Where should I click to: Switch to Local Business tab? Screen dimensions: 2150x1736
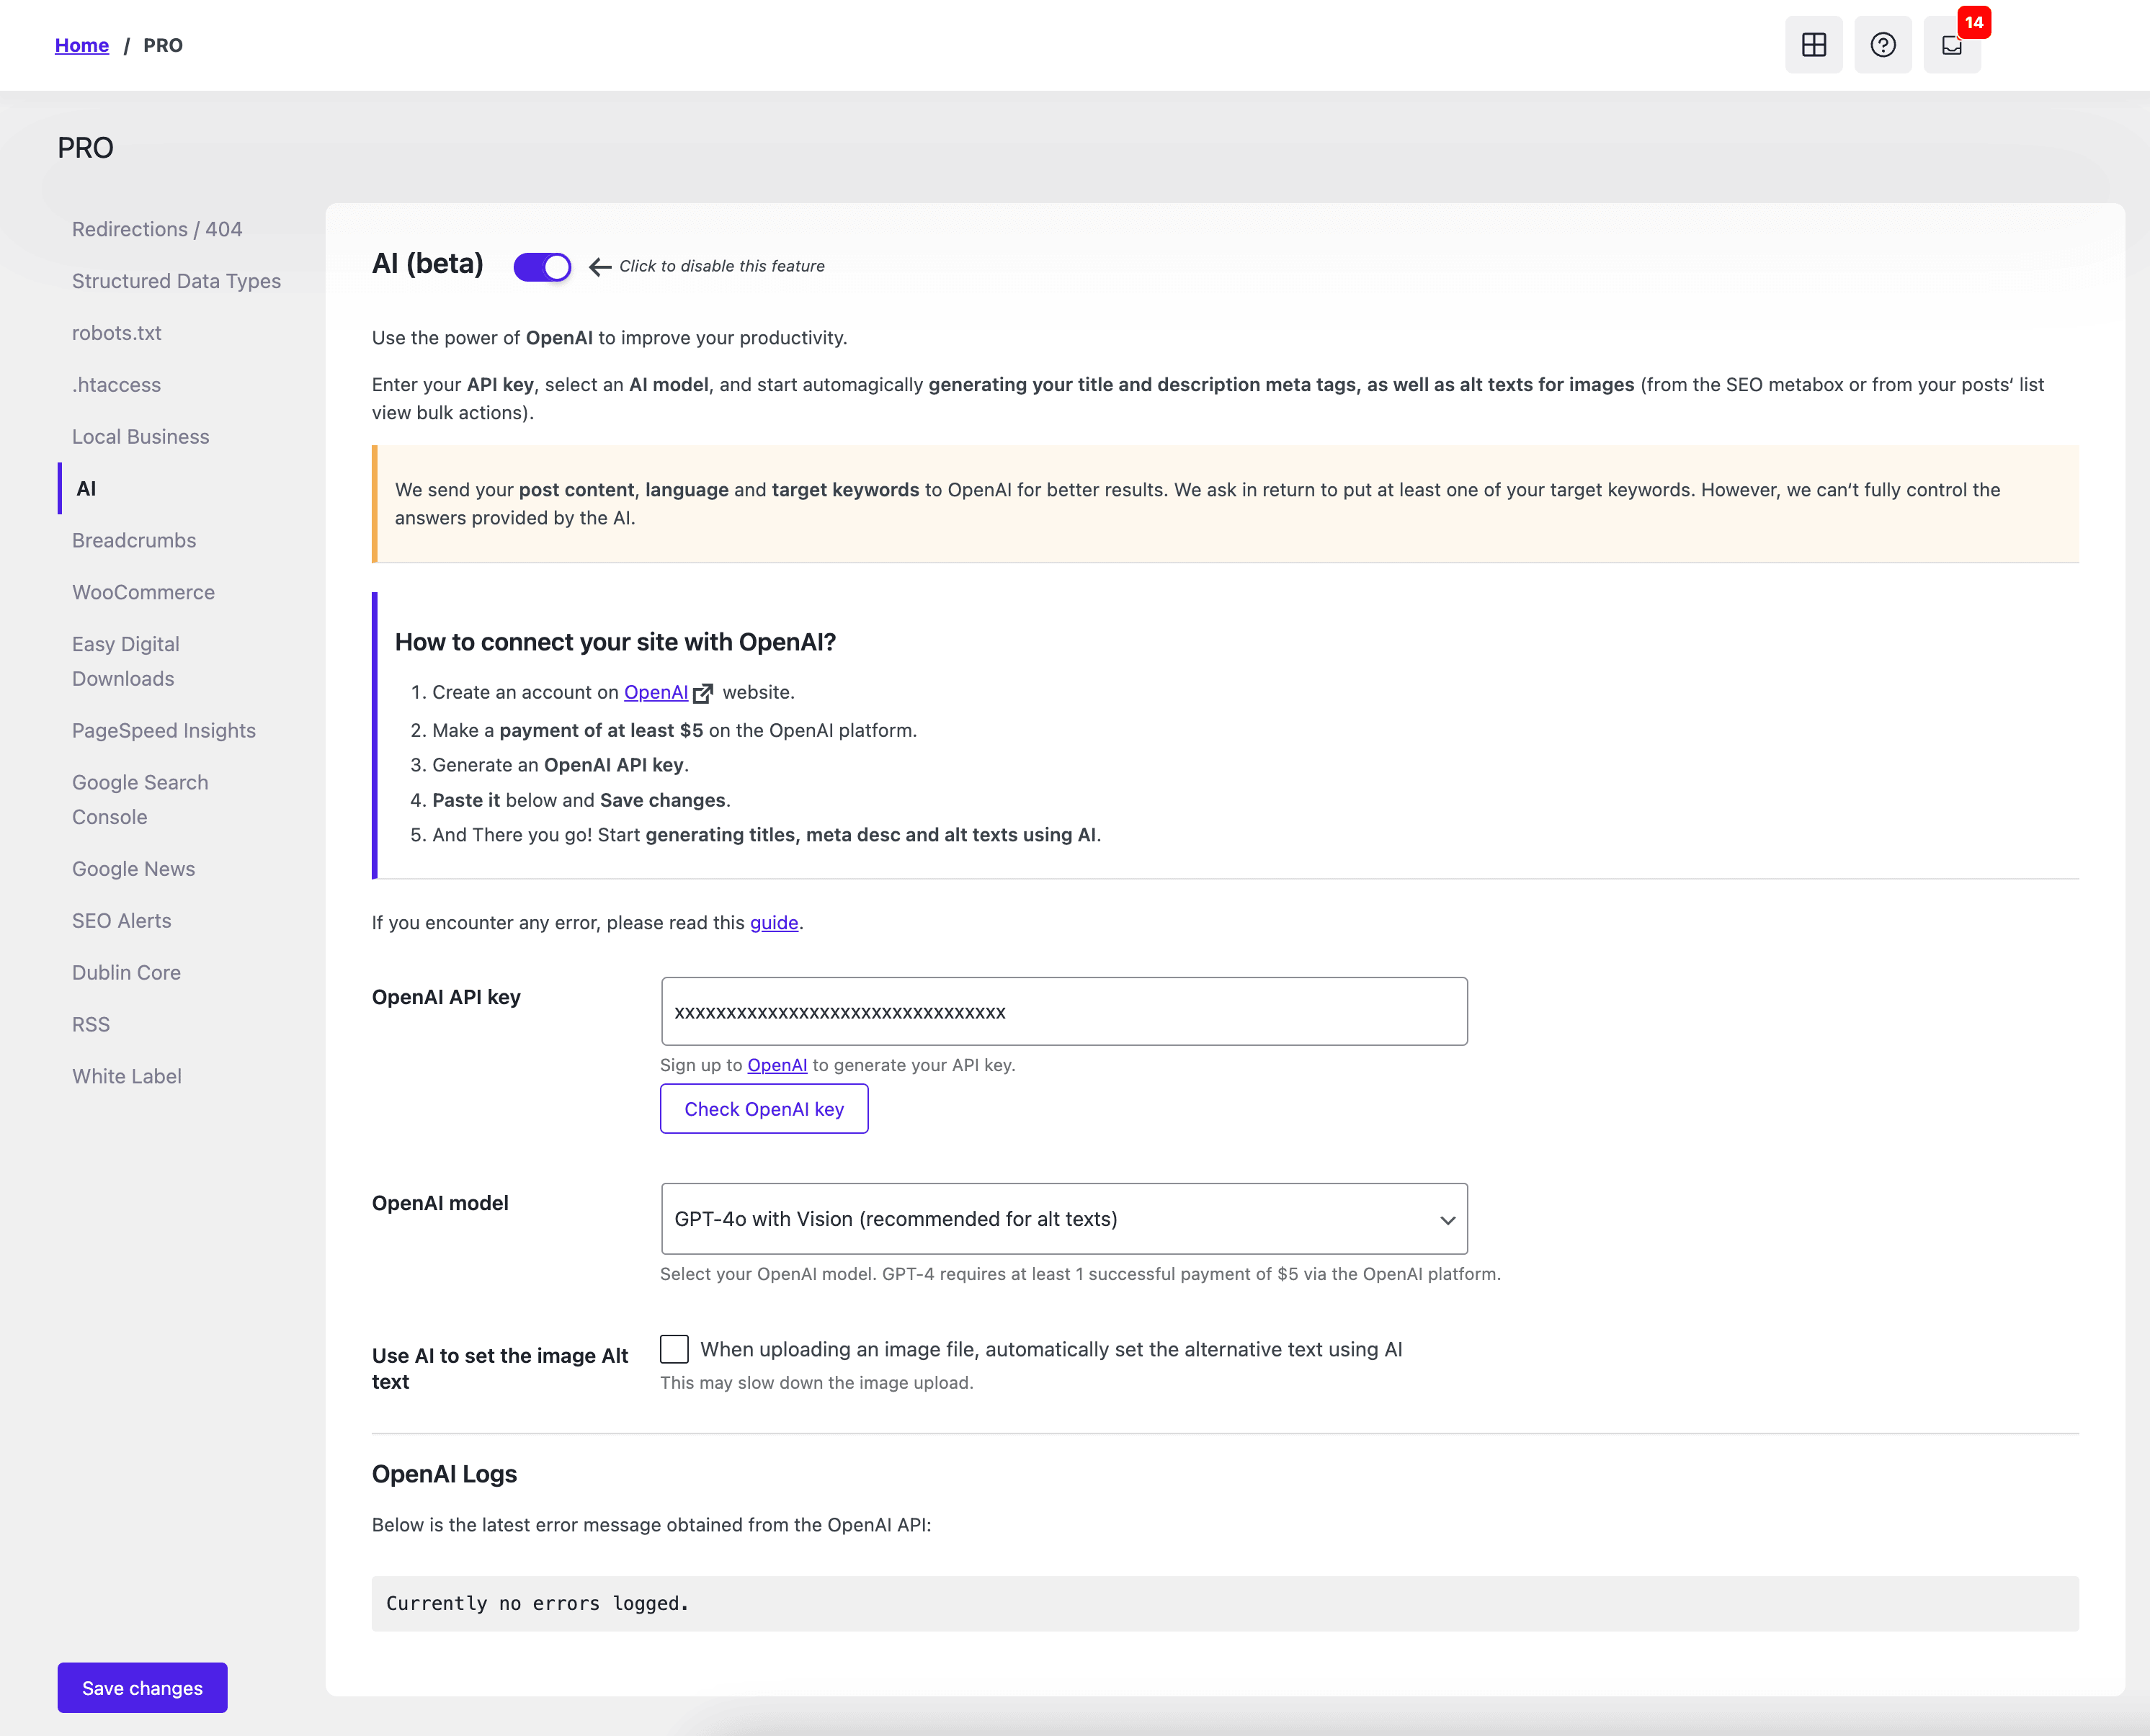tap(140, 437)
